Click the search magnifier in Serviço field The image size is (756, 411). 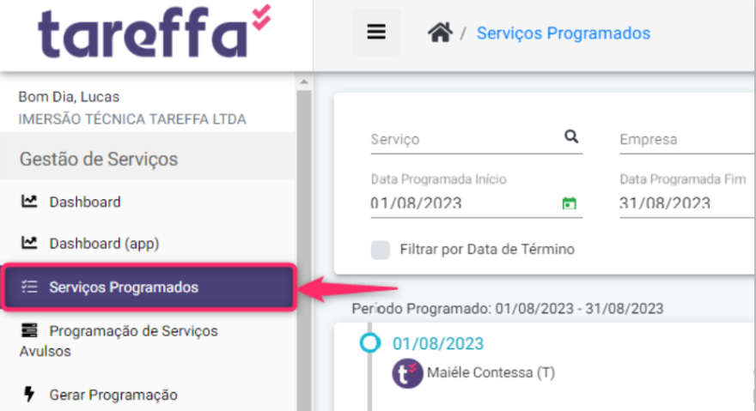pyautogui.click(x=571, y=136)
